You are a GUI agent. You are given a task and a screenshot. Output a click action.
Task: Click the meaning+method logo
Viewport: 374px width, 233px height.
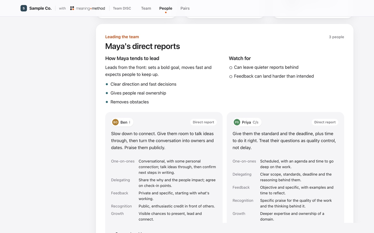[x=87, y=8]
